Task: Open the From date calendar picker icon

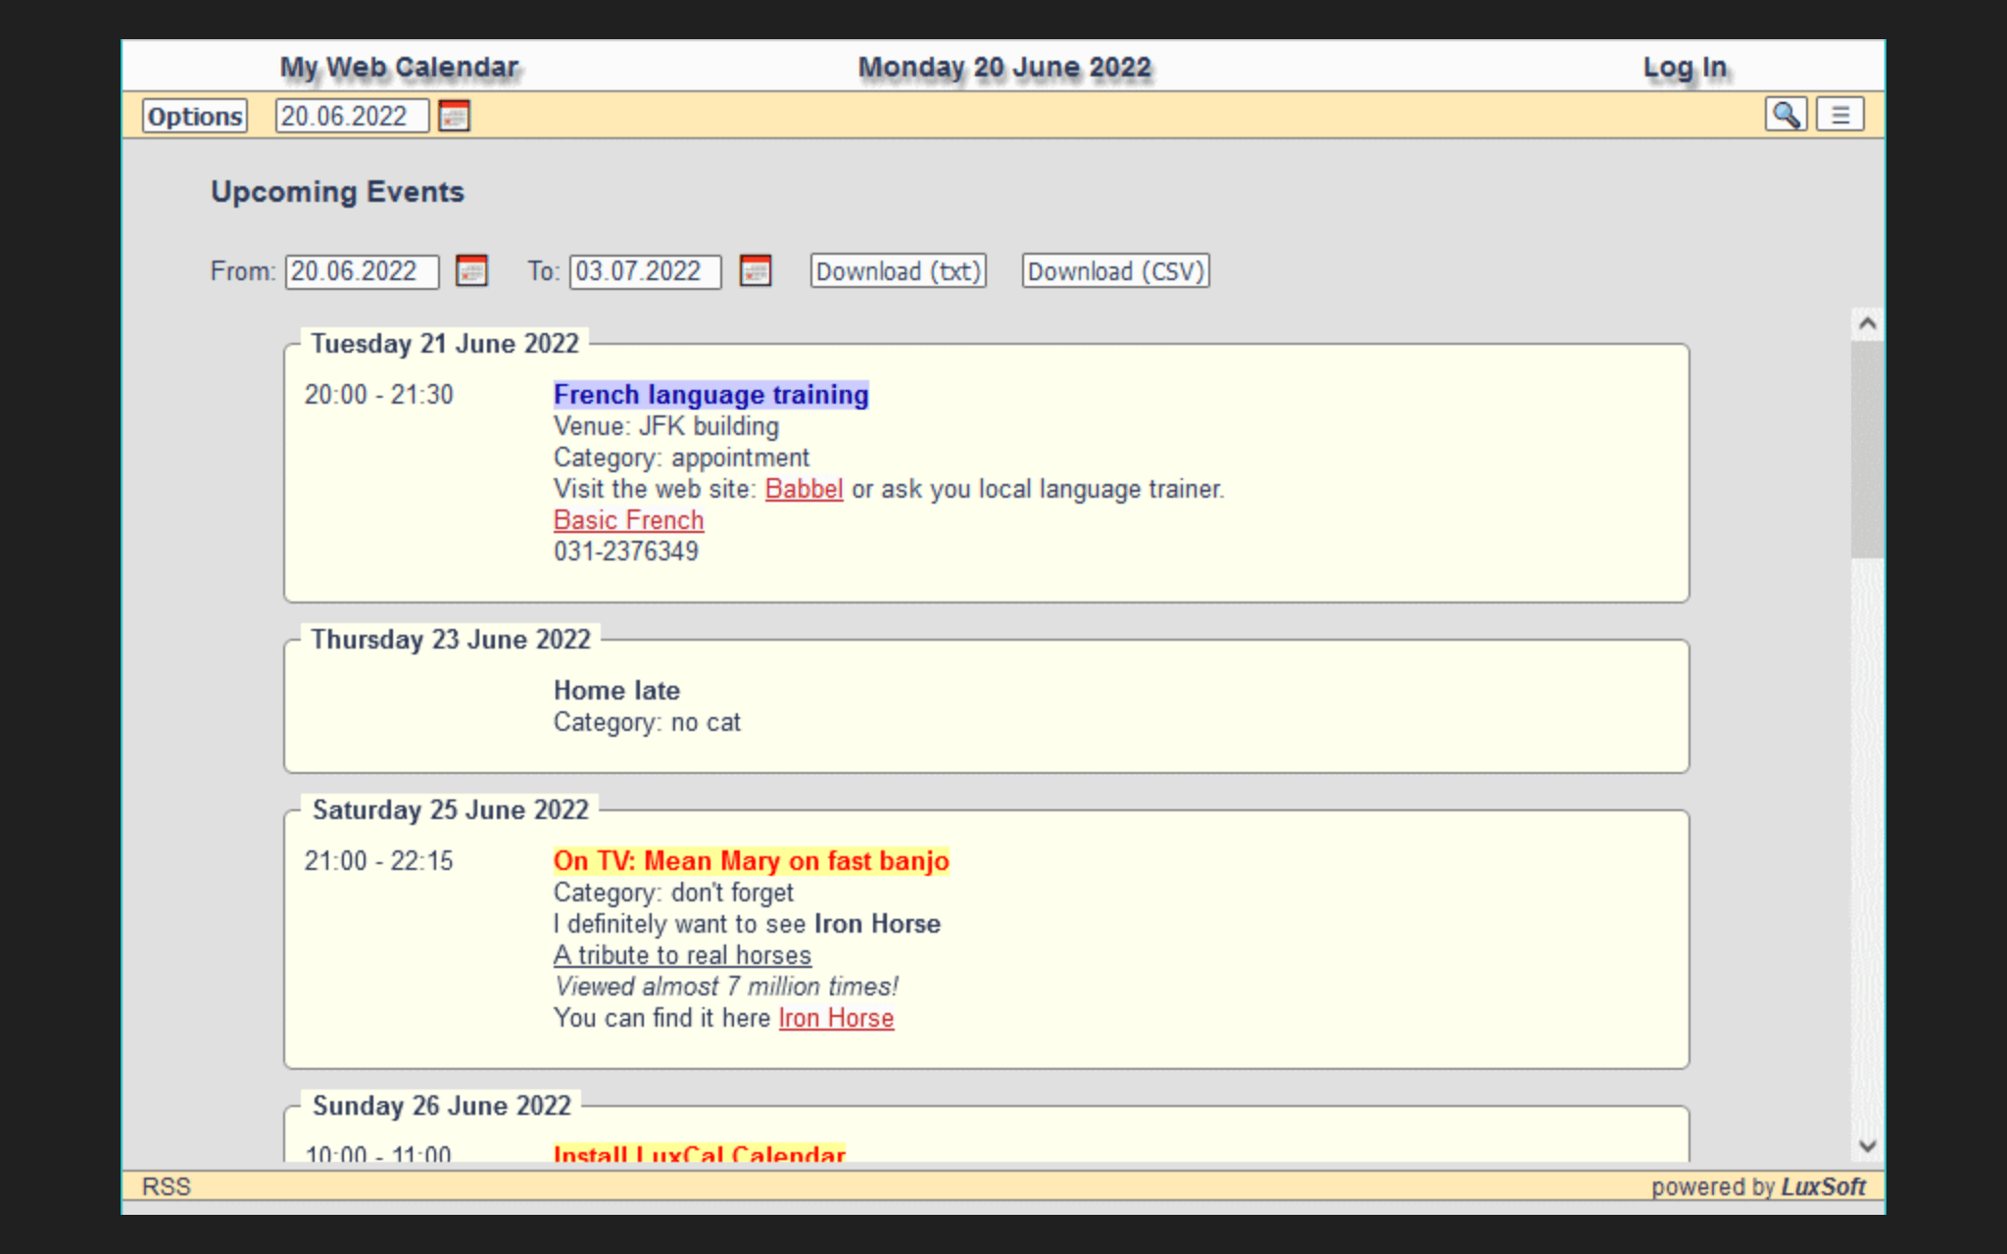Action: (471, 271)
